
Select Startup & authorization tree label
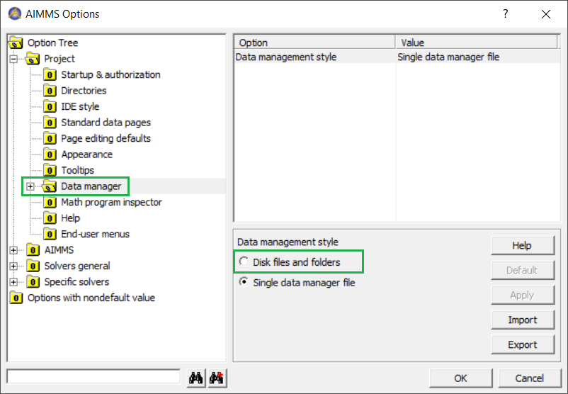(110, 74)
